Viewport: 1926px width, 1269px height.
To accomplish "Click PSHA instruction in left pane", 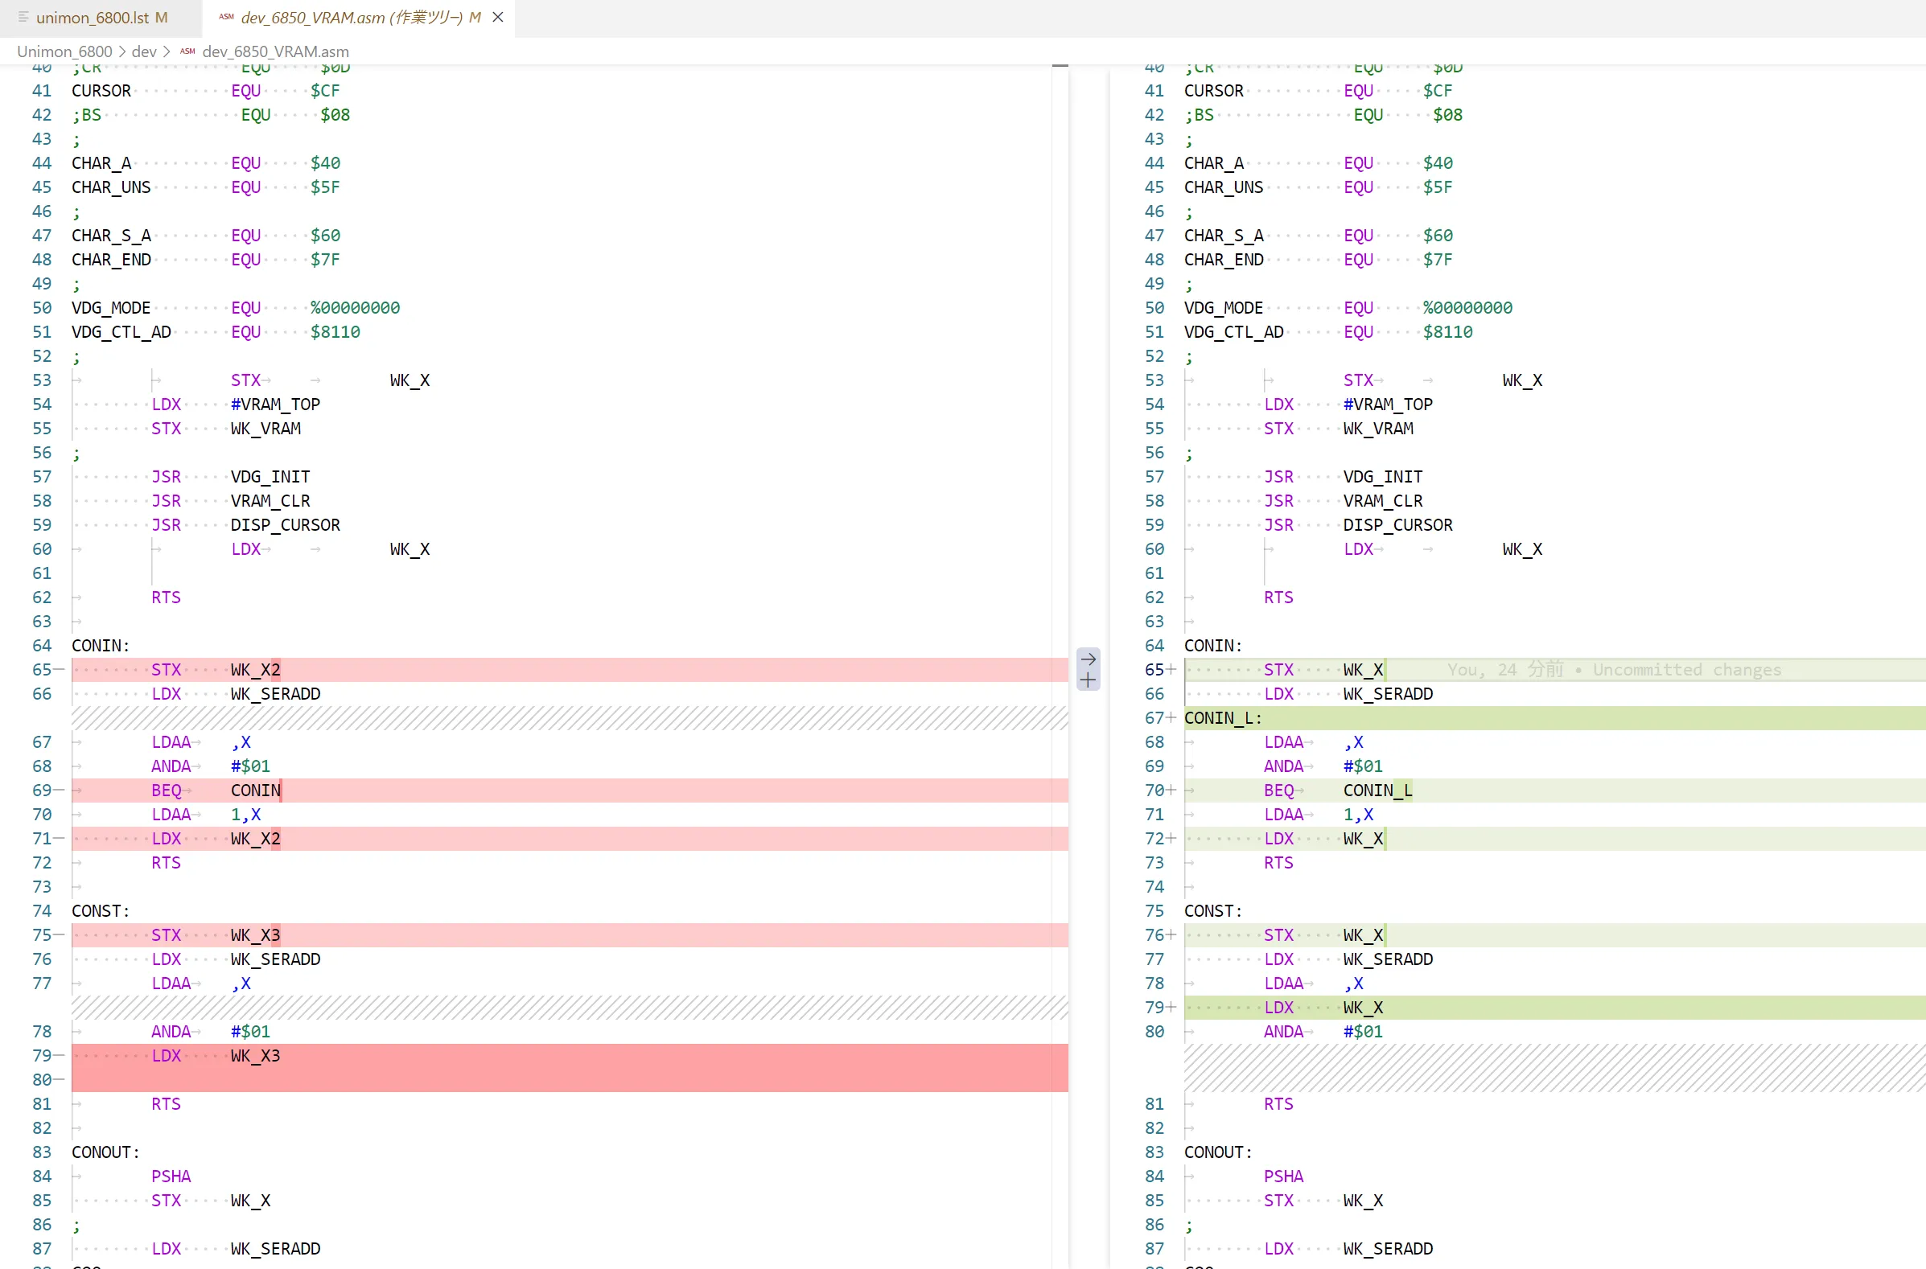I will tap(171, 1177).
